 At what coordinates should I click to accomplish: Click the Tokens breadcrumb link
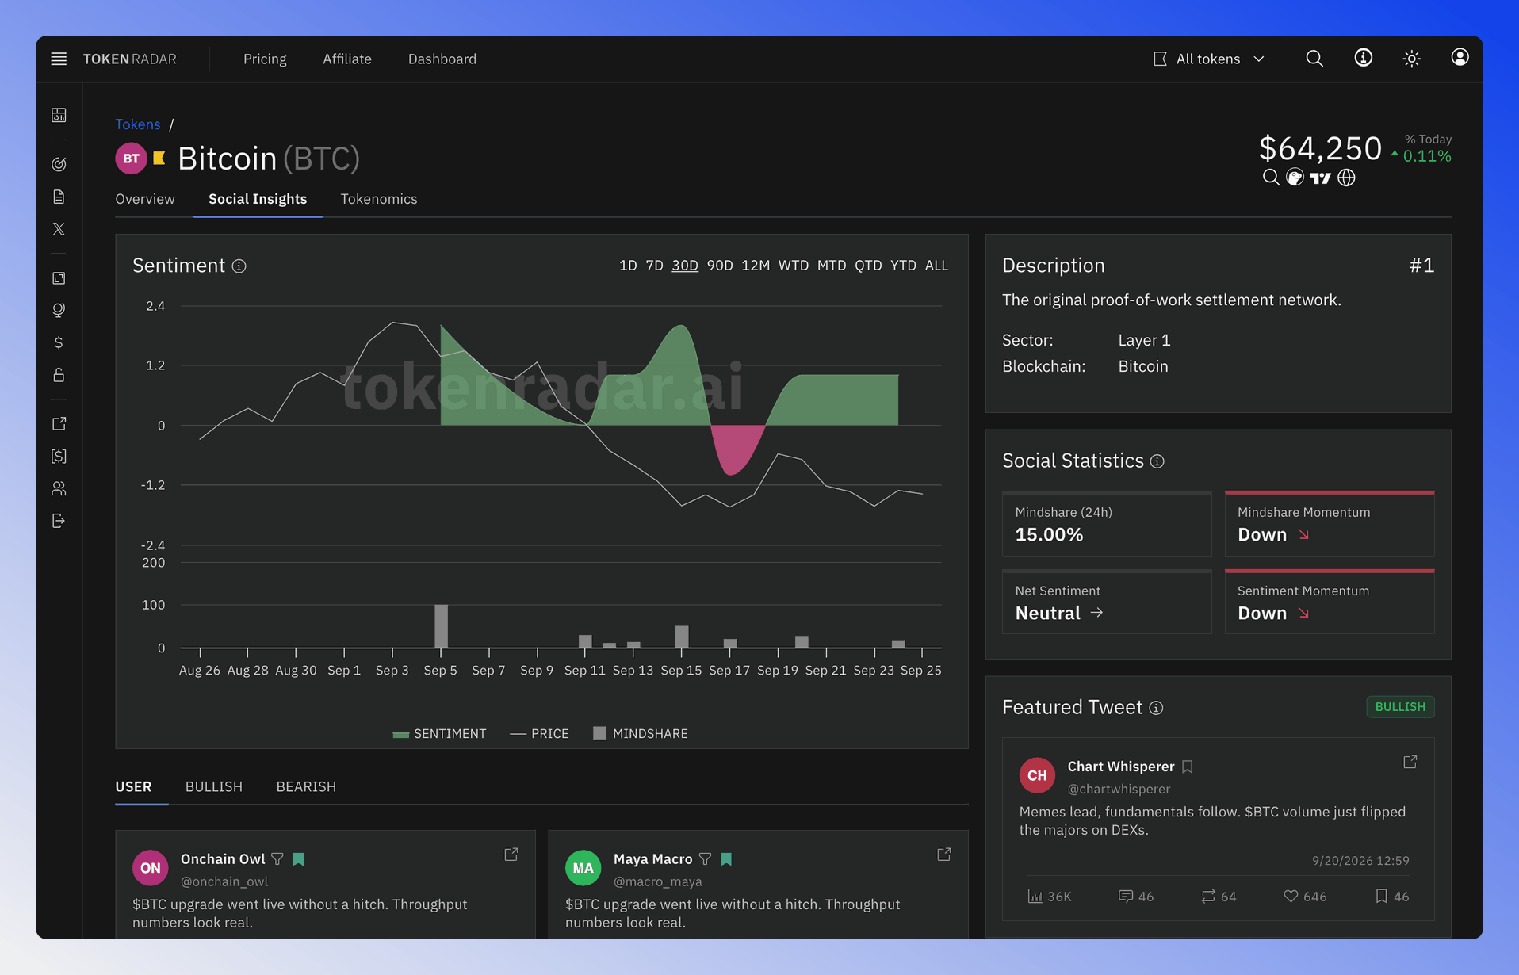click(x=138, y=124)
